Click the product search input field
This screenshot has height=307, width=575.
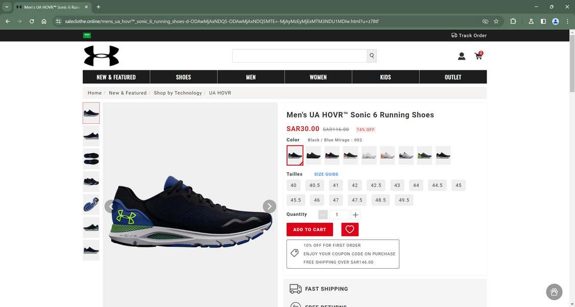tap(300, 56)
